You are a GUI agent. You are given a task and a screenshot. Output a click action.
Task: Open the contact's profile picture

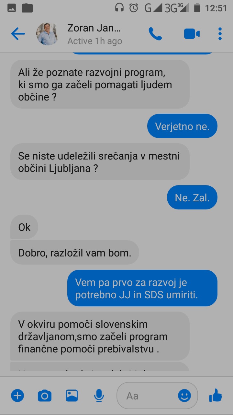pos(47,34)
